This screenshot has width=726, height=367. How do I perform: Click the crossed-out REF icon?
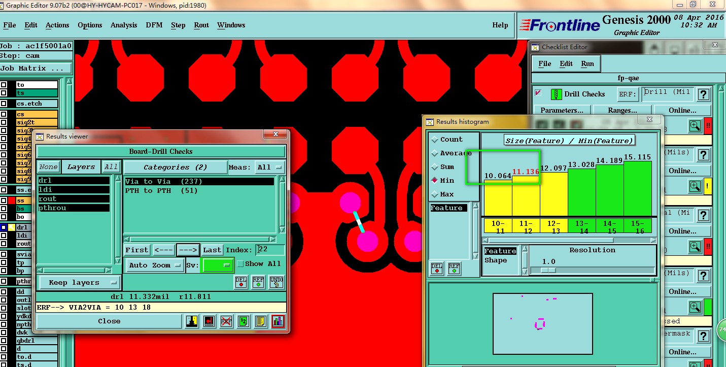[226, 321]
